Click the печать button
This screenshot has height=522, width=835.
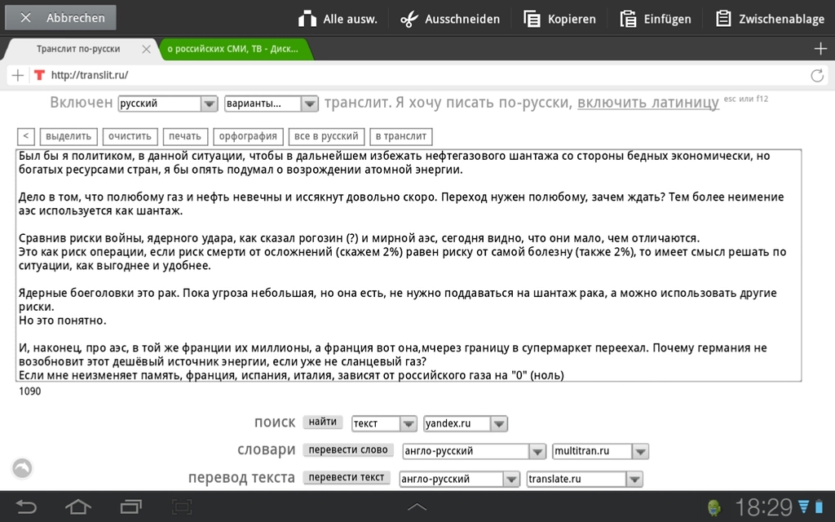point(185,136)
